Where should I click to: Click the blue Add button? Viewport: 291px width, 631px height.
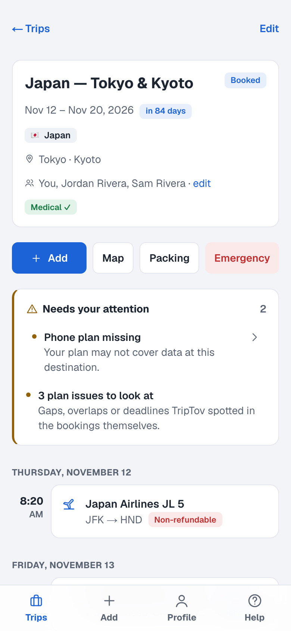click(x=49, y=258)
